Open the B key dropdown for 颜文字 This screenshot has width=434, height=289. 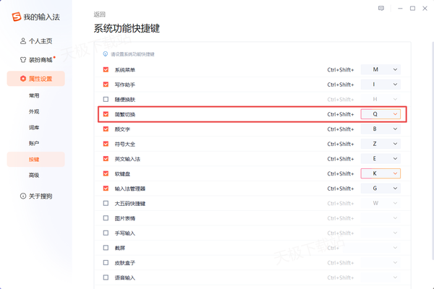tap(380, 129)
